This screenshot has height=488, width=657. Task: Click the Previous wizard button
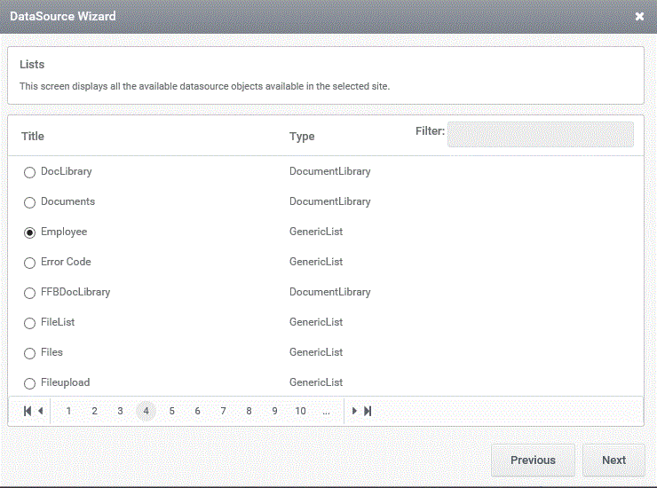click(x=533, y=460)
